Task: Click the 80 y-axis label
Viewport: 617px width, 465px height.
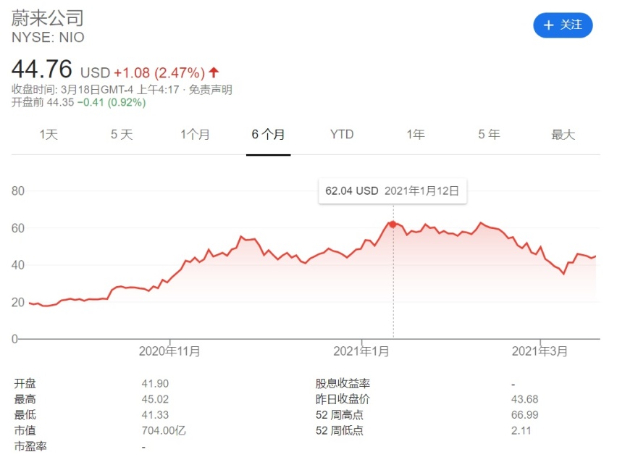Action: [x=18, y=191]
